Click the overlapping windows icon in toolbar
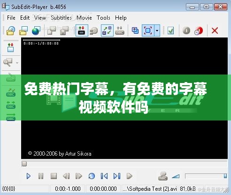This screenshot has width=231, height=195. (x=135, y=30)
